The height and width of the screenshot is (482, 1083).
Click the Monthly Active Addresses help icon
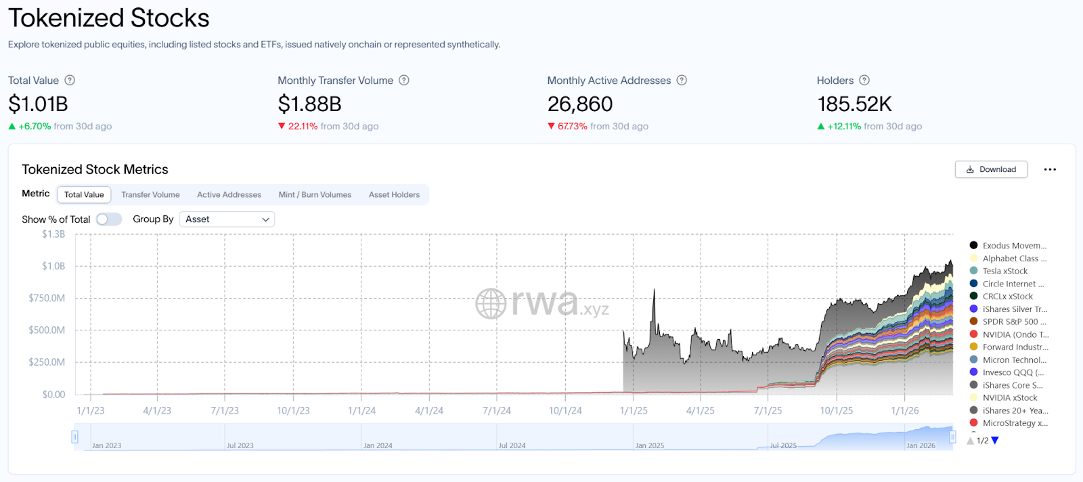(x=682, y=80)
